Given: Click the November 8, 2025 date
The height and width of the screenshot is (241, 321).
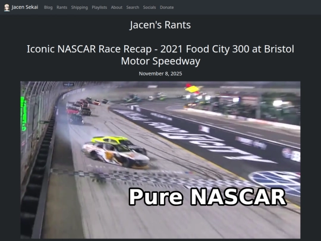Looking at the screenshot, I should pos(160,74).
